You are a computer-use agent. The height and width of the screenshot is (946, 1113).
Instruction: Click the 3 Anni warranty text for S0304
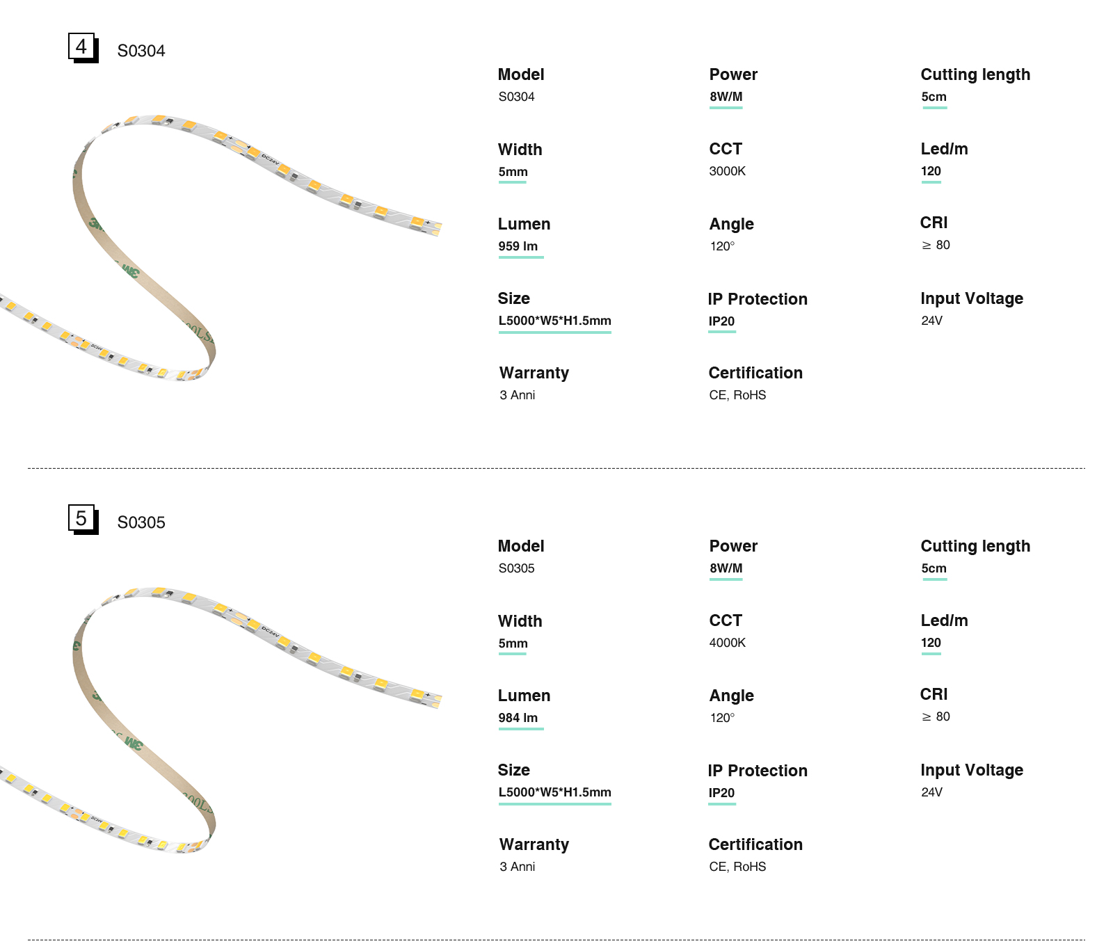pos(517,395)
